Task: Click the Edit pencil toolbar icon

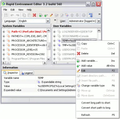Action: (51, 15)
